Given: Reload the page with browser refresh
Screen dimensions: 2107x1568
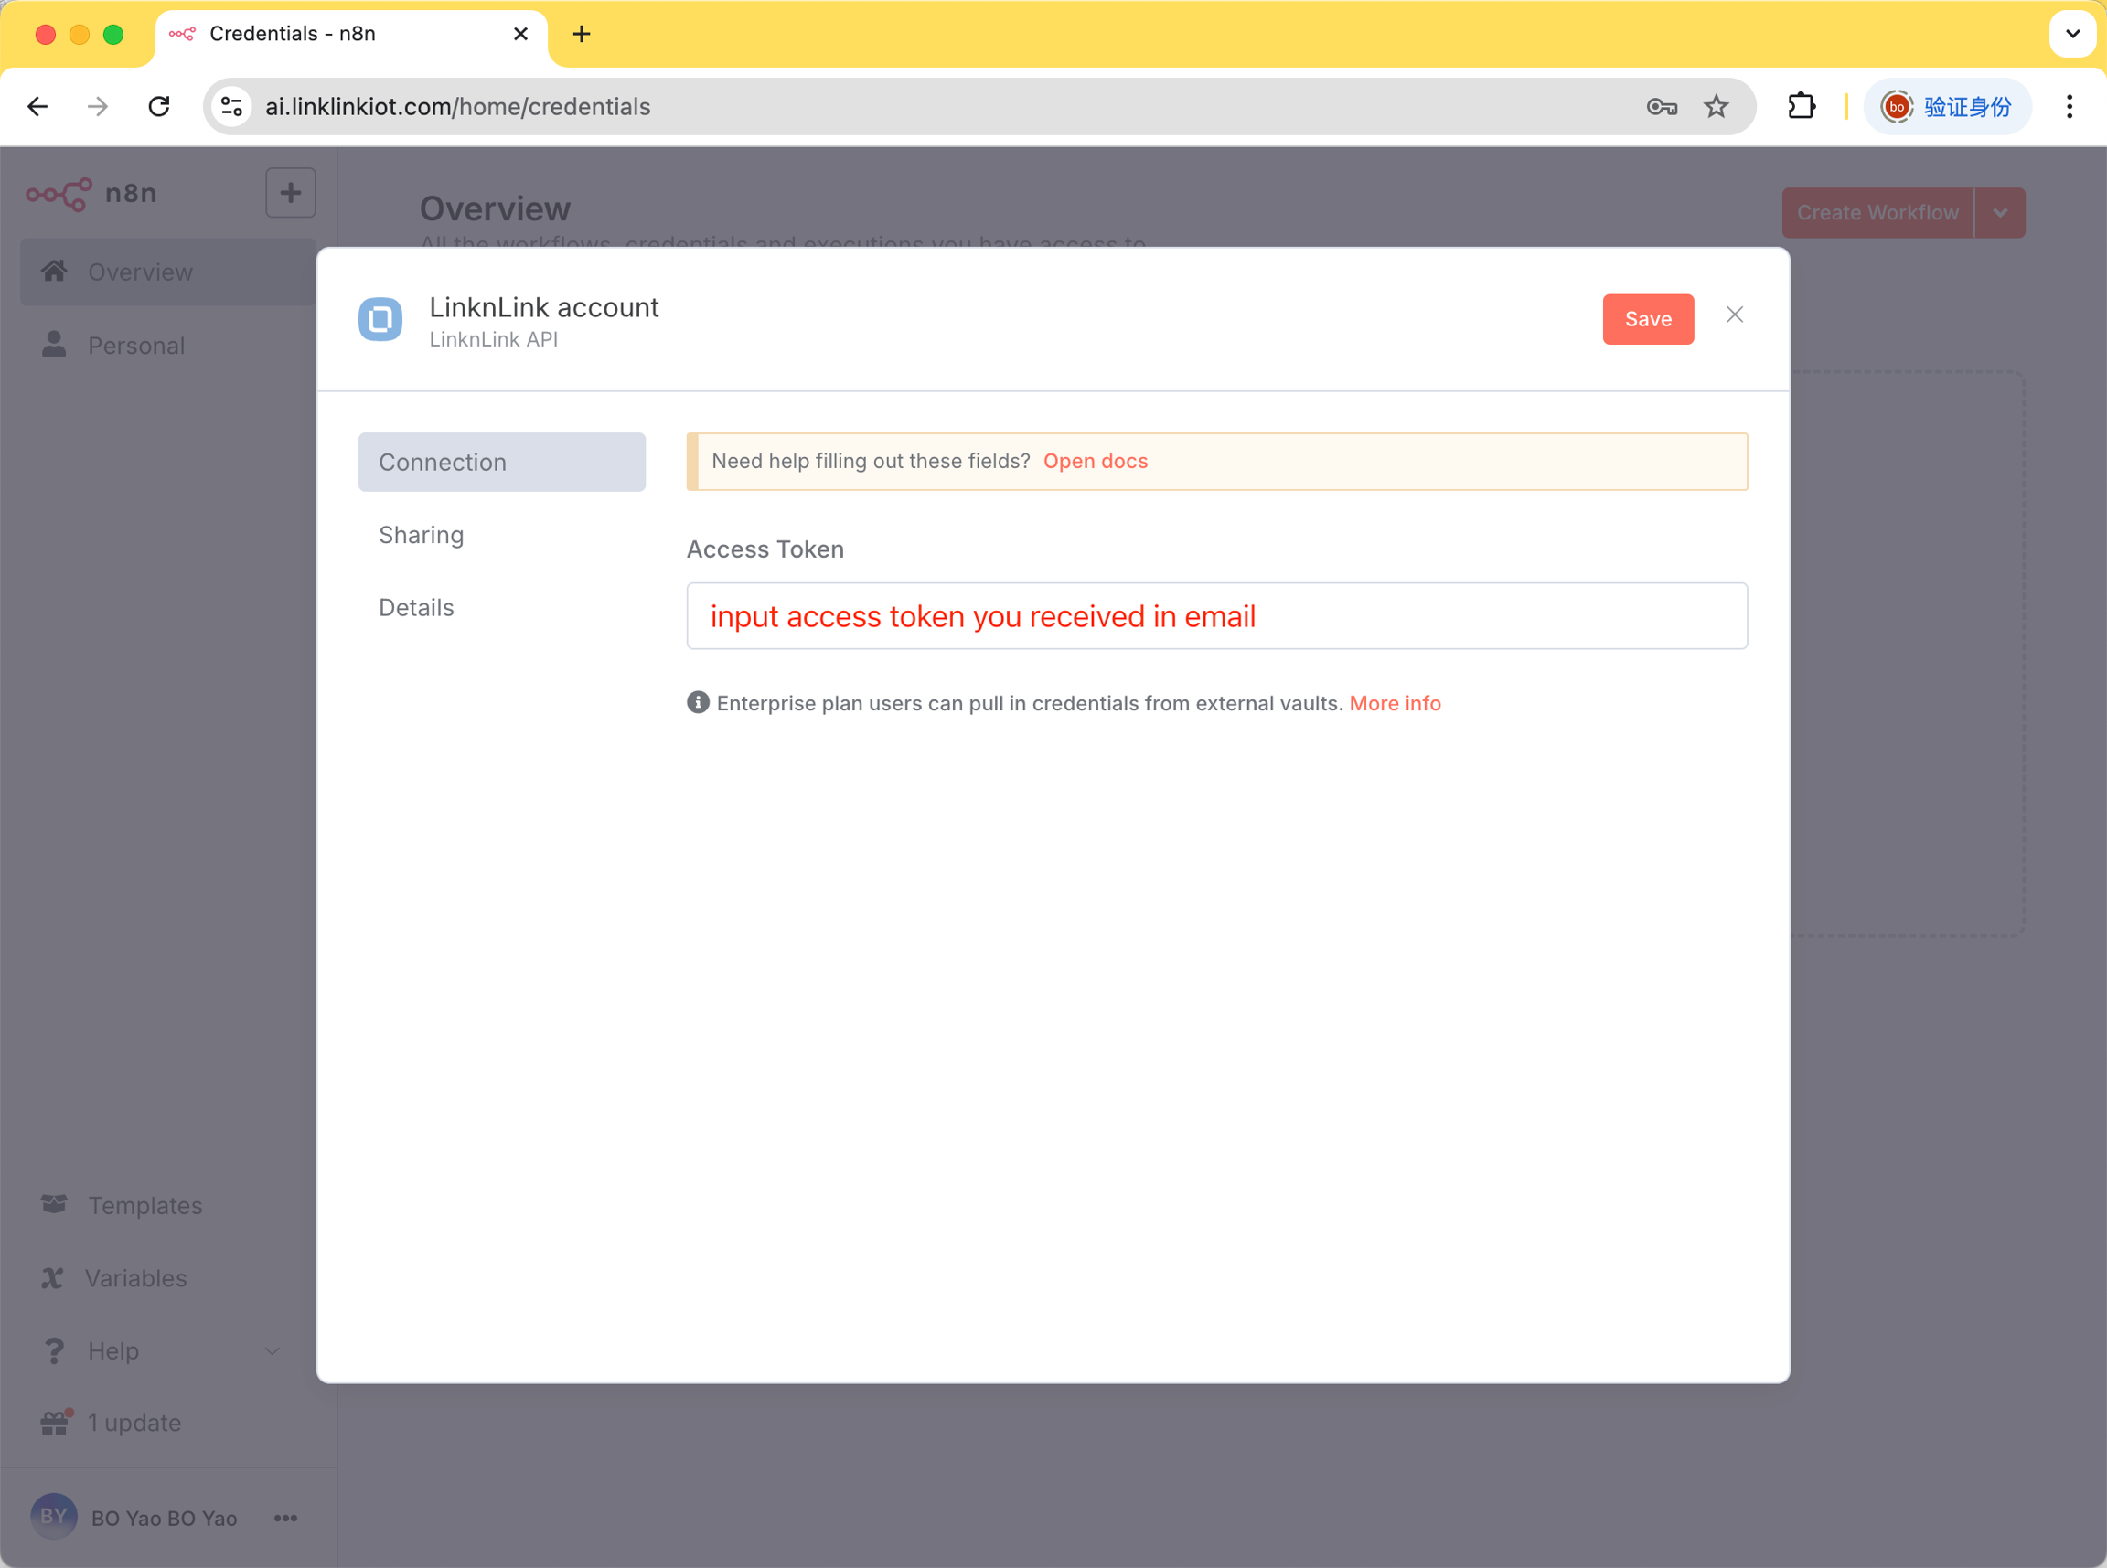Looking at the screenshot, I should click(x=158, y=106).
